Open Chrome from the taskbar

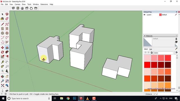point(68,98)
